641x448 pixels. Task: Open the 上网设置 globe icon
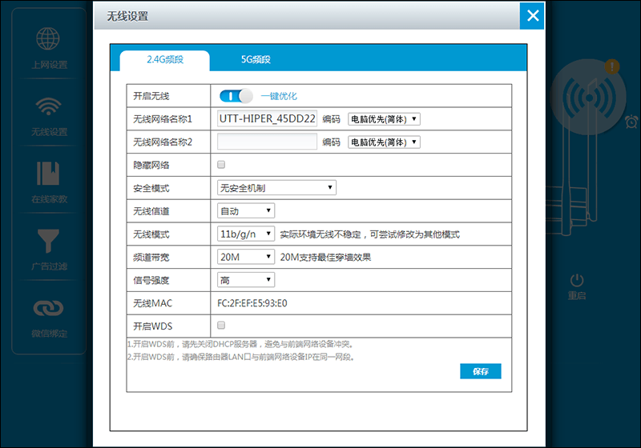pos(48,38)
